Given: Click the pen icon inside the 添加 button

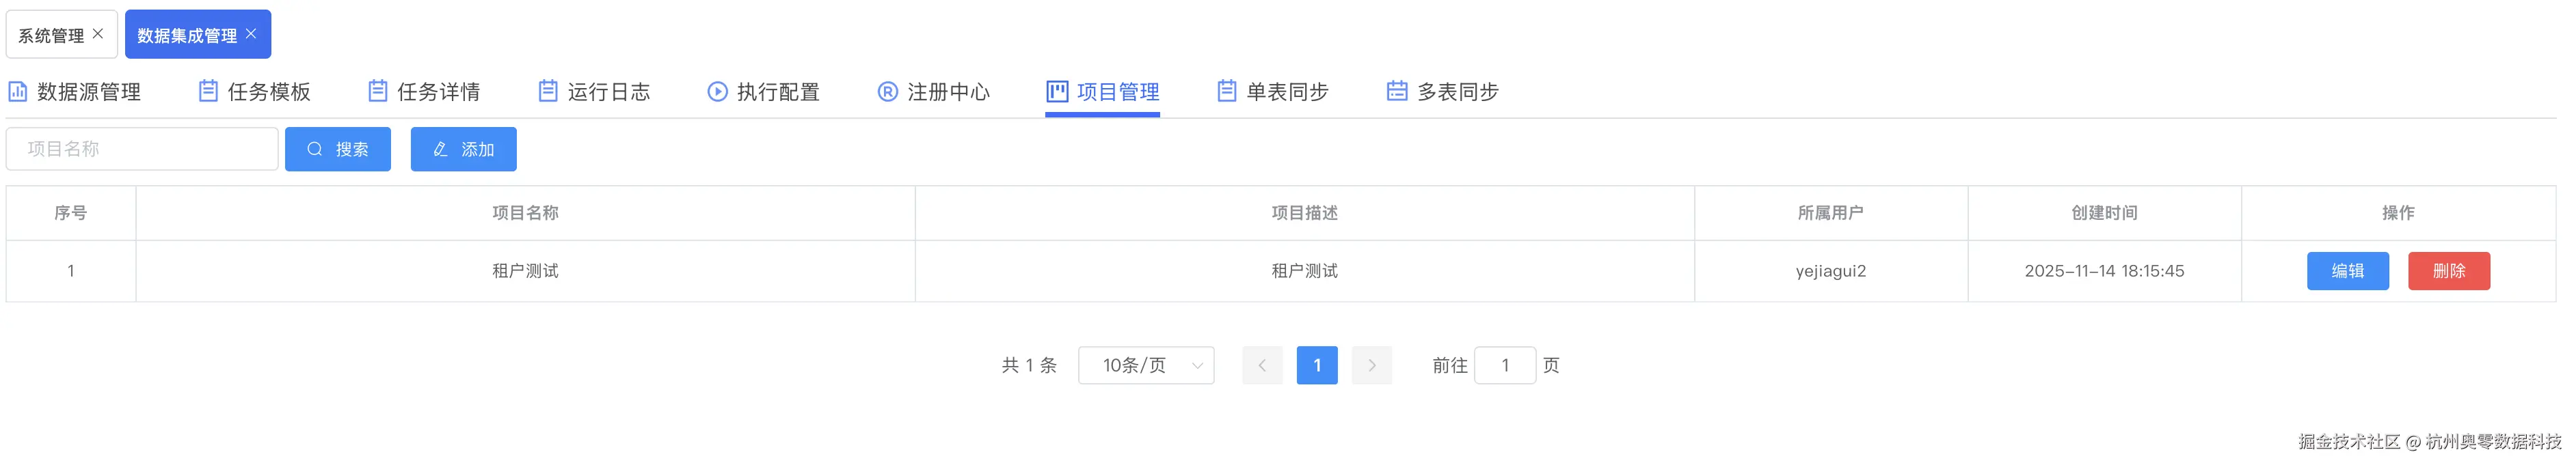Looking at the screenshot, I should coord(440,149).
